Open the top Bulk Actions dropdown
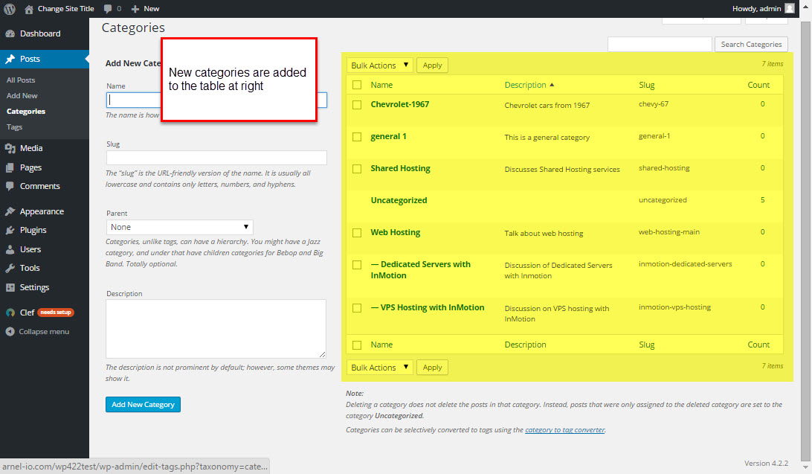Screen dimensions: 812x474 (379, 65)
